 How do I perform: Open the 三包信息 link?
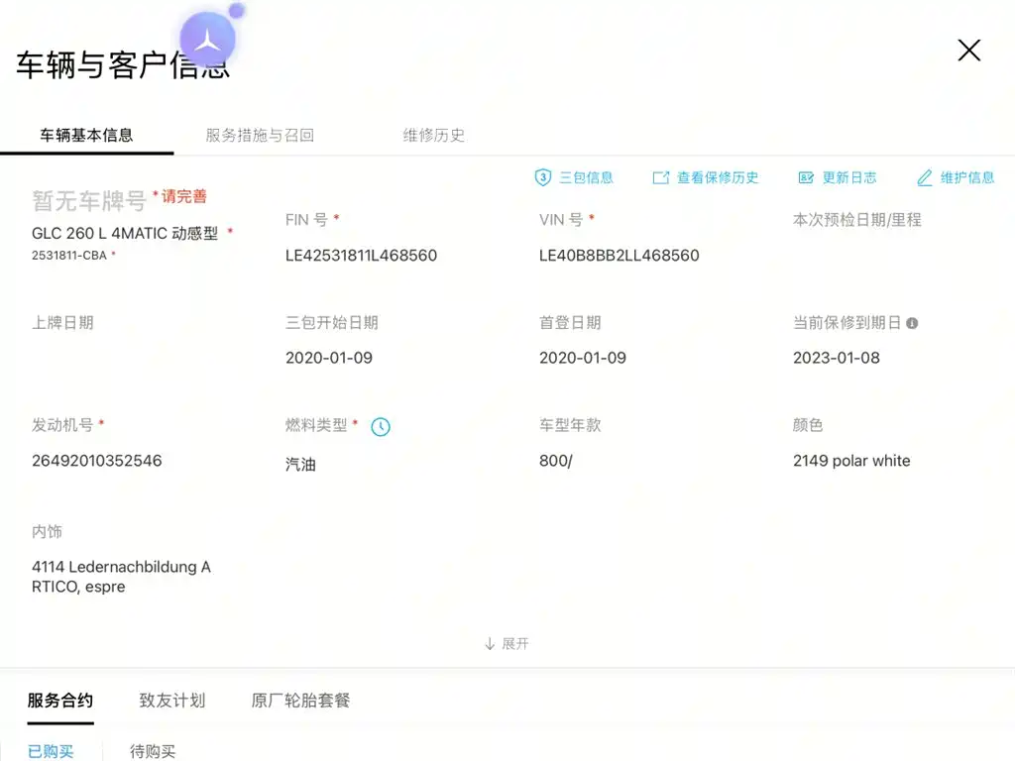click(586, 177)
